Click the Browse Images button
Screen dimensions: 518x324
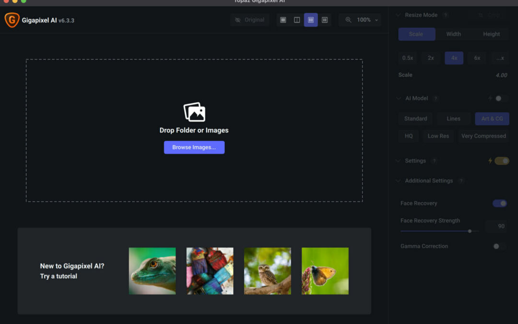[194, 147]
